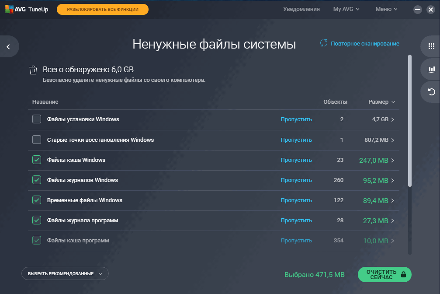Click the 354 objects count
Viewport: 440px width, 294px height.
pyautogui.click(x=339, y=241)
